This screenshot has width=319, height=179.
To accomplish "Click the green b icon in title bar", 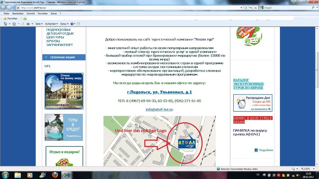I will (293, 2).
